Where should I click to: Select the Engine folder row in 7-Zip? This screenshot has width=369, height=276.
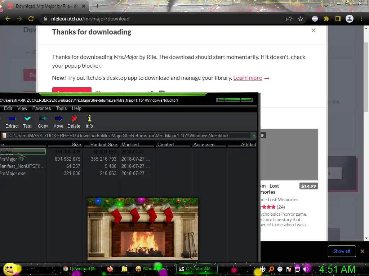pos(23,152)
